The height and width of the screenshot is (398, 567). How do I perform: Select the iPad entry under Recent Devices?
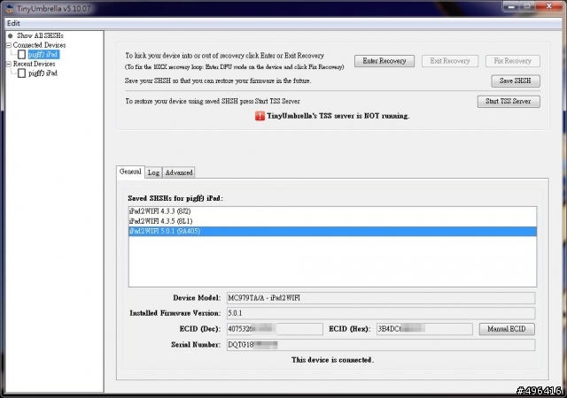tap(43, 73)
